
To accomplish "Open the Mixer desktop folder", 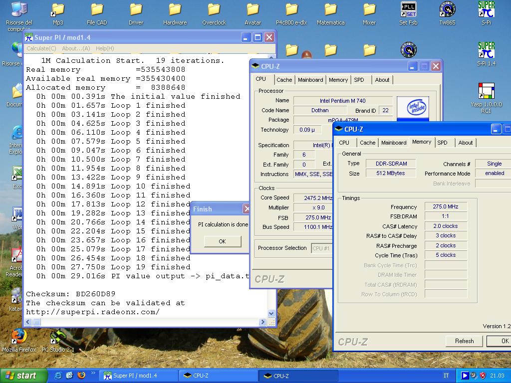I will pyautogui.click(x=369, y=13).
